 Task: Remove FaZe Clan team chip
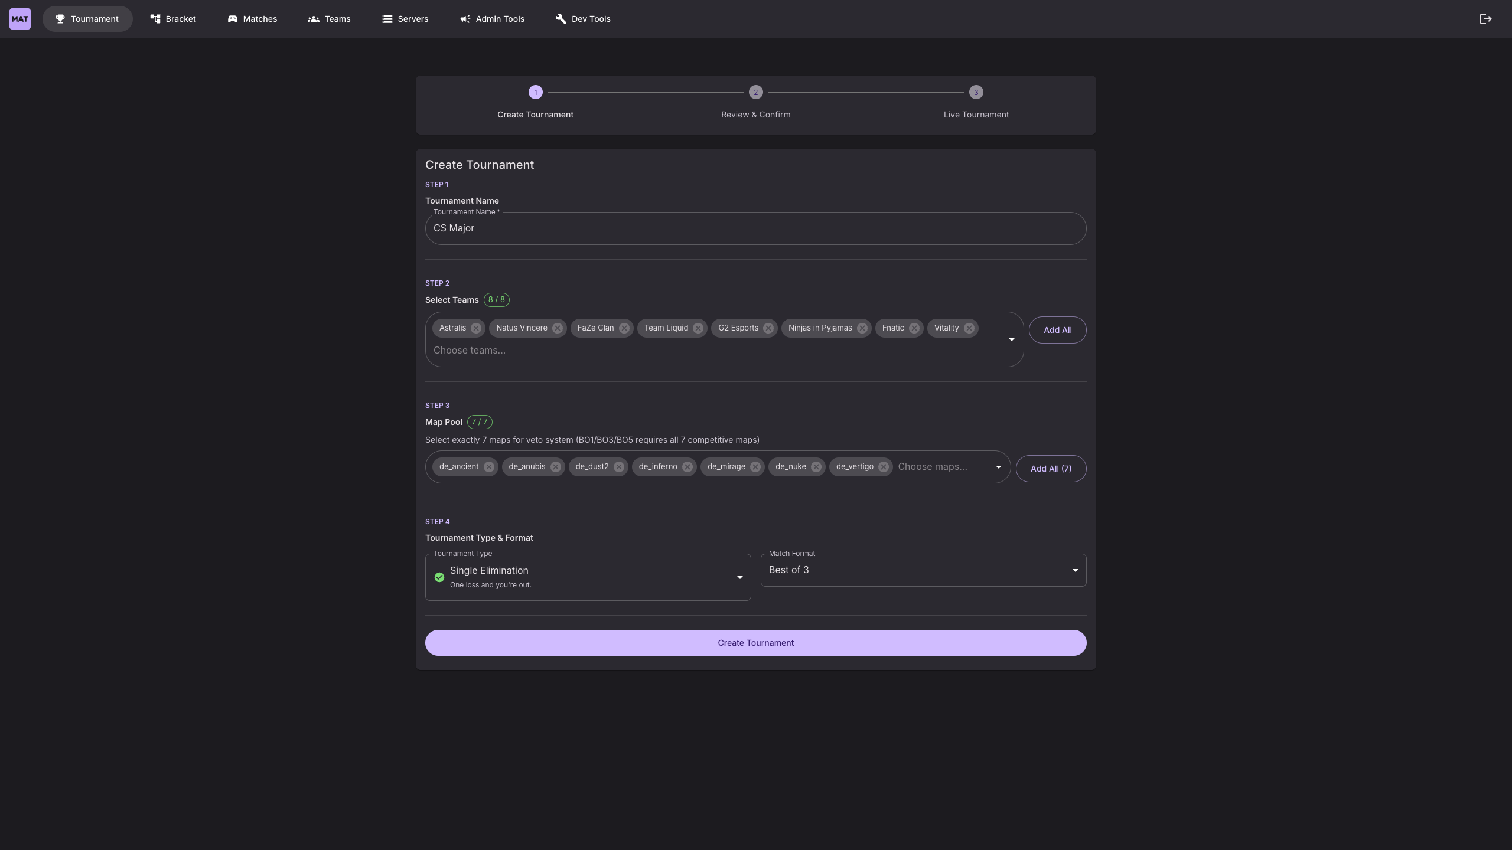pyautogui.click(x=624, y=328)
